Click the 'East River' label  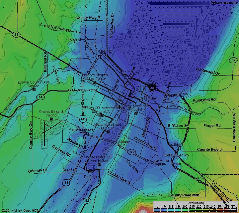pos(132,166)
